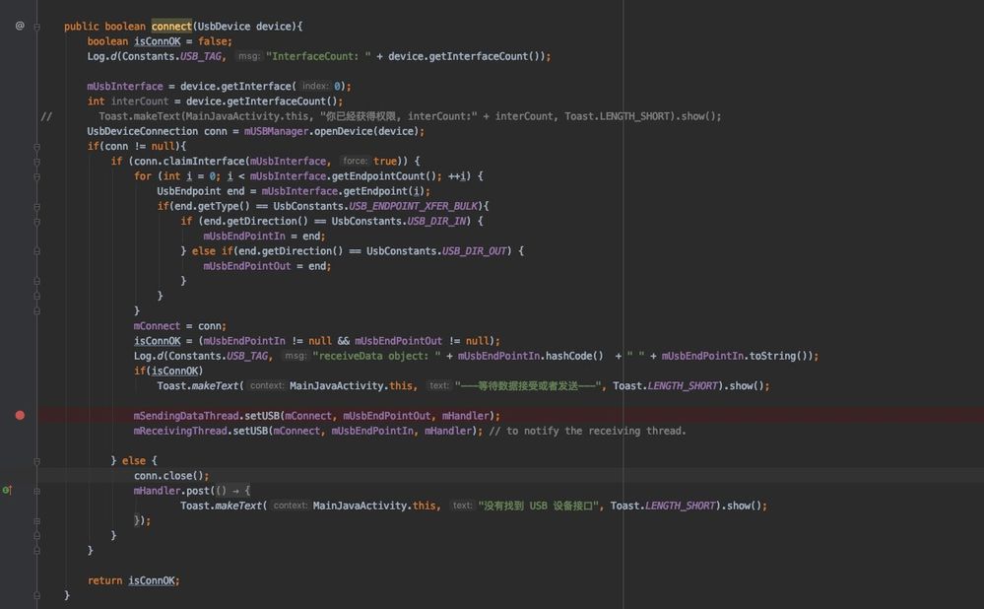Expand the mHandler.post lambda fold
984x609 pixels.
[x=37, y=490]
